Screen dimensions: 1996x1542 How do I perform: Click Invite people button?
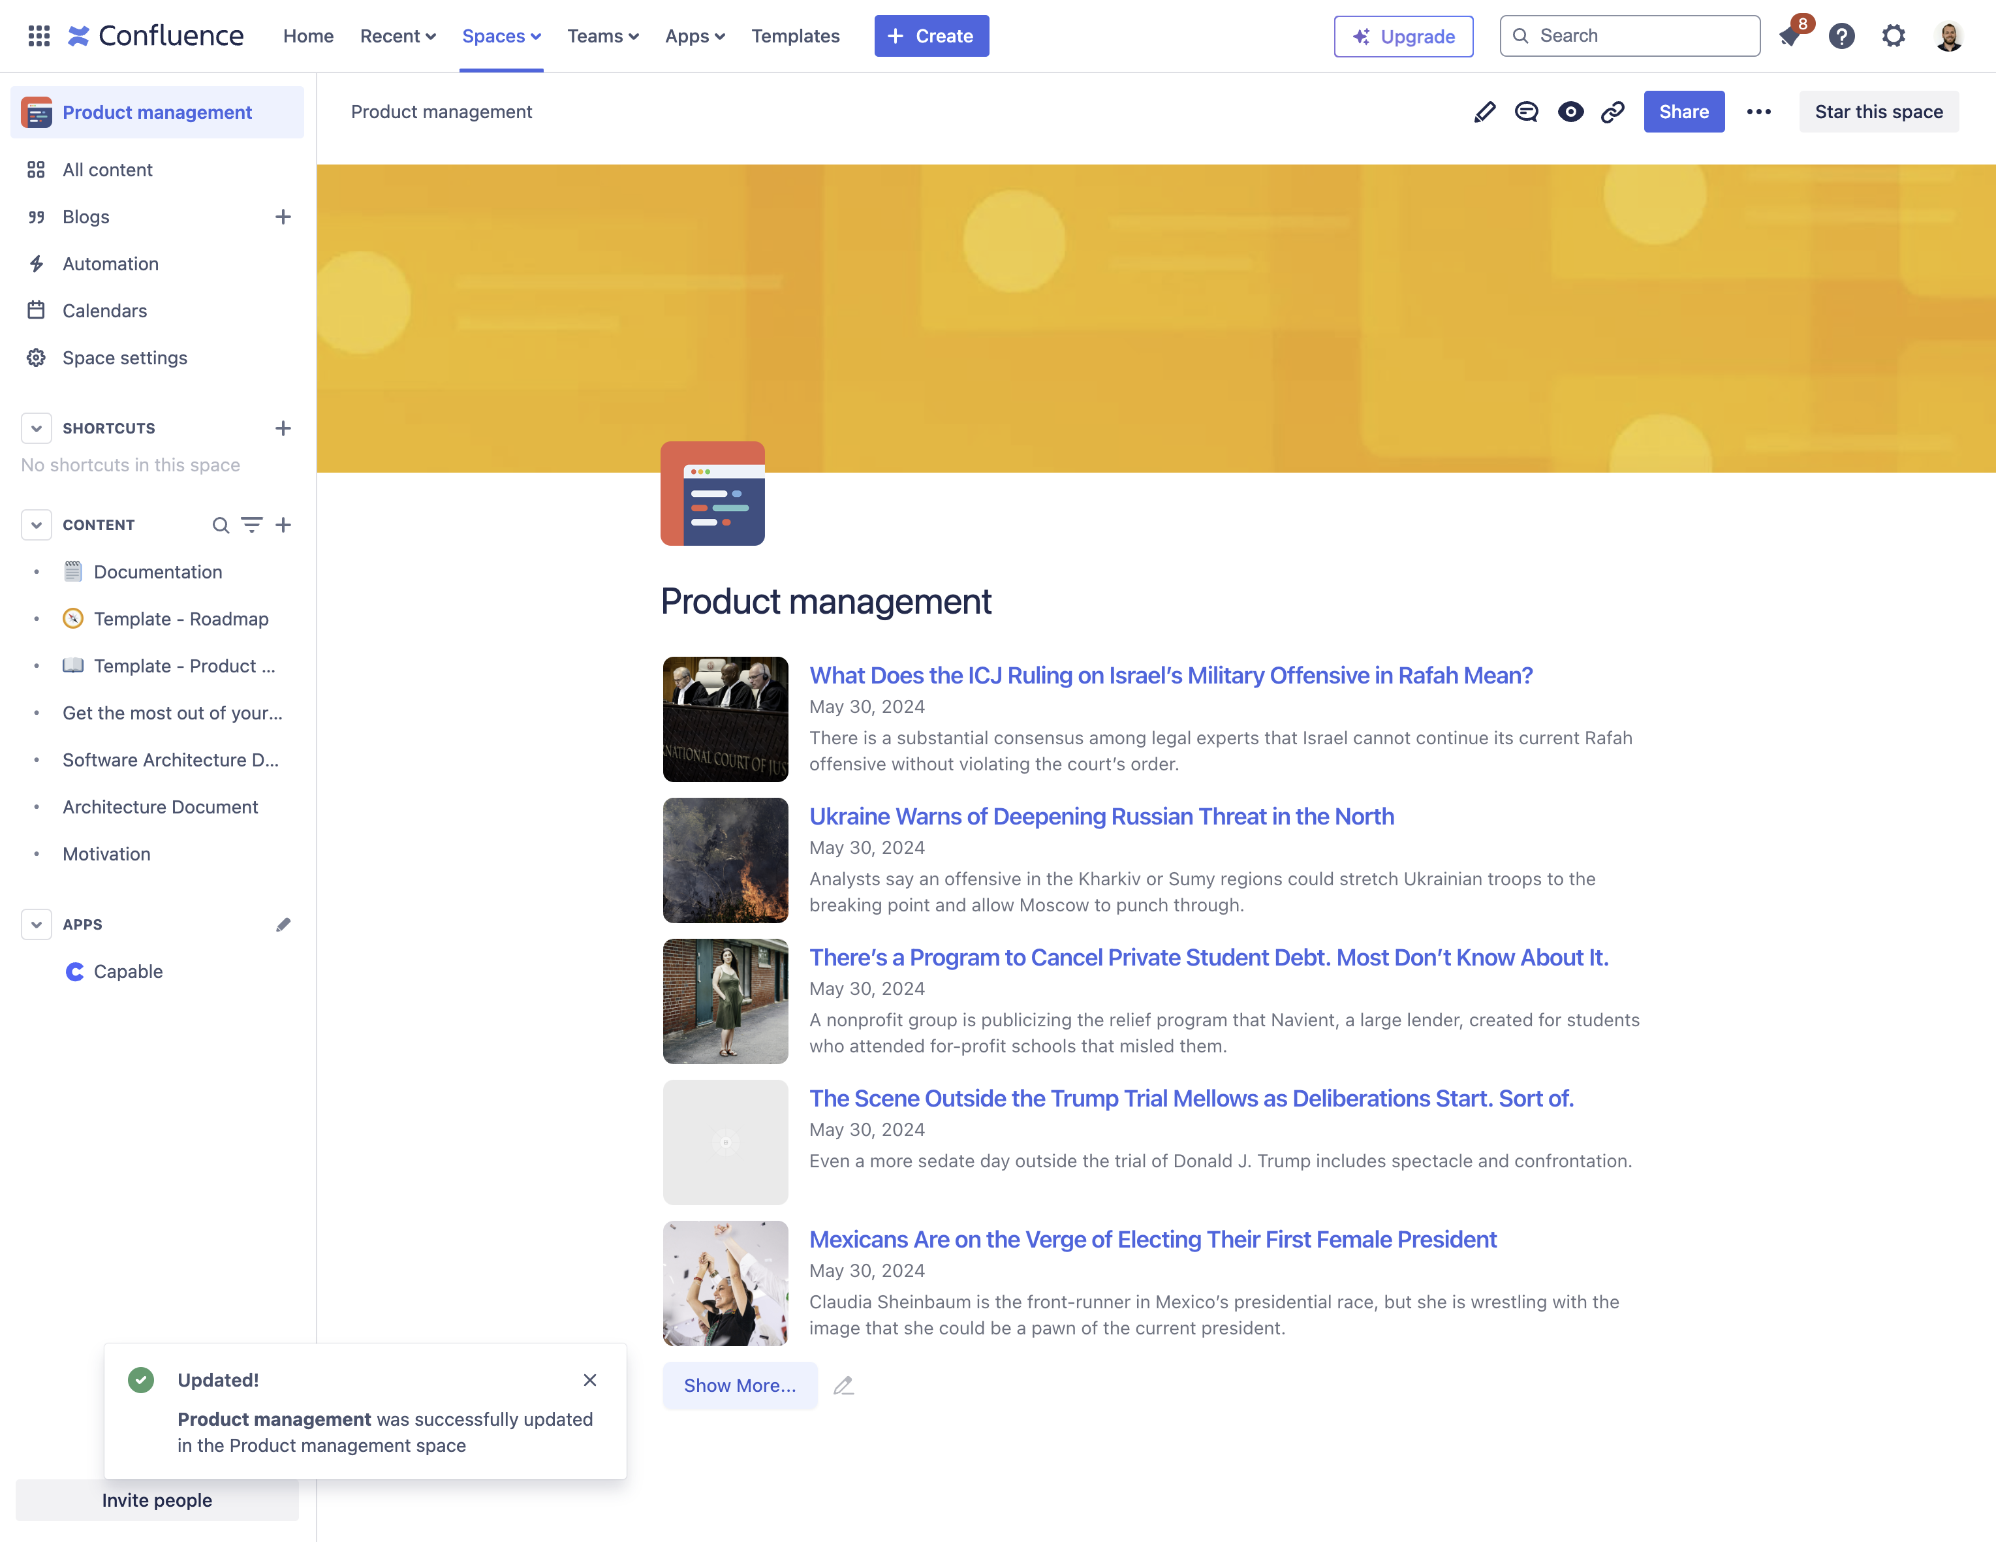point(156,1500)
